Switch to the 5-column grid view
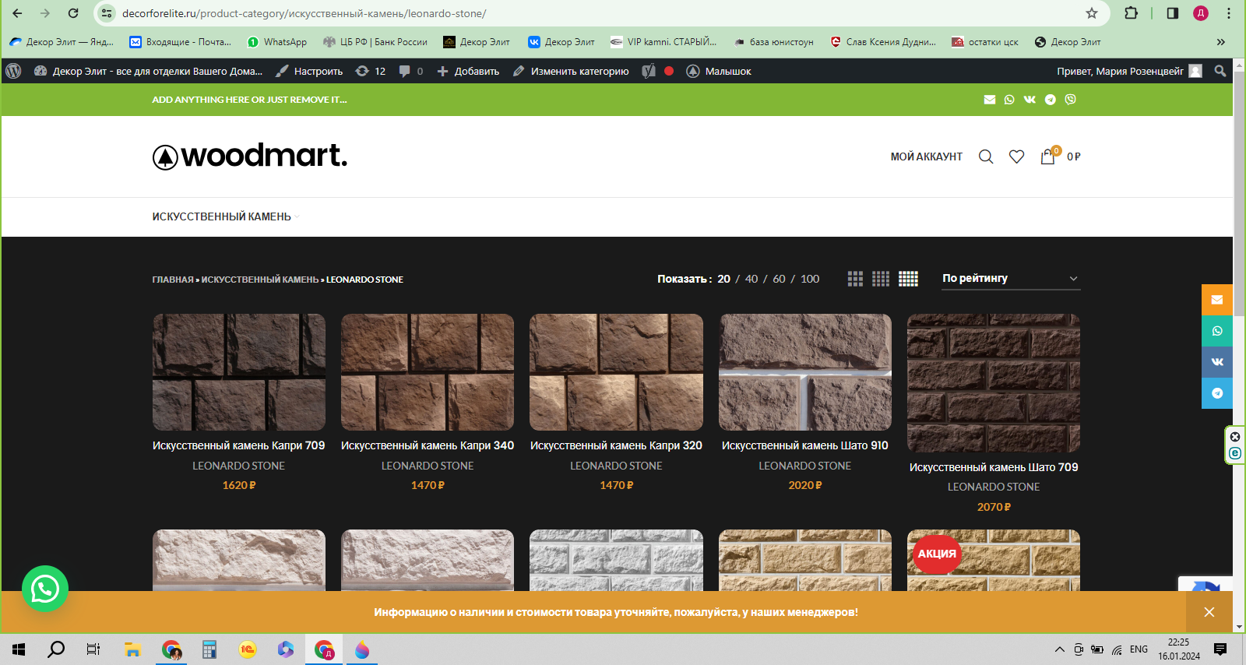Image resolution: width=1246 pixels, height=665 pixels. pos(909,279)
